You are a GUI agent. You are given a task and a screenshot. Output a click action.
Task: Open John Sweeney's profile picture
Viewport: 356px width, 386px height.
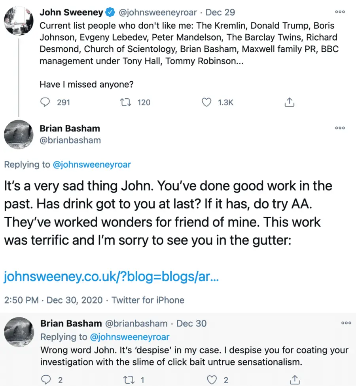tap(19, 21)
